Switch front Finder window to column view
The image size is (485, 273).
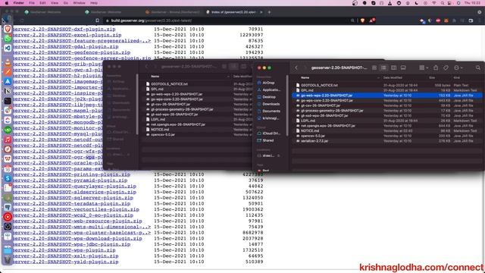(393, 67)
